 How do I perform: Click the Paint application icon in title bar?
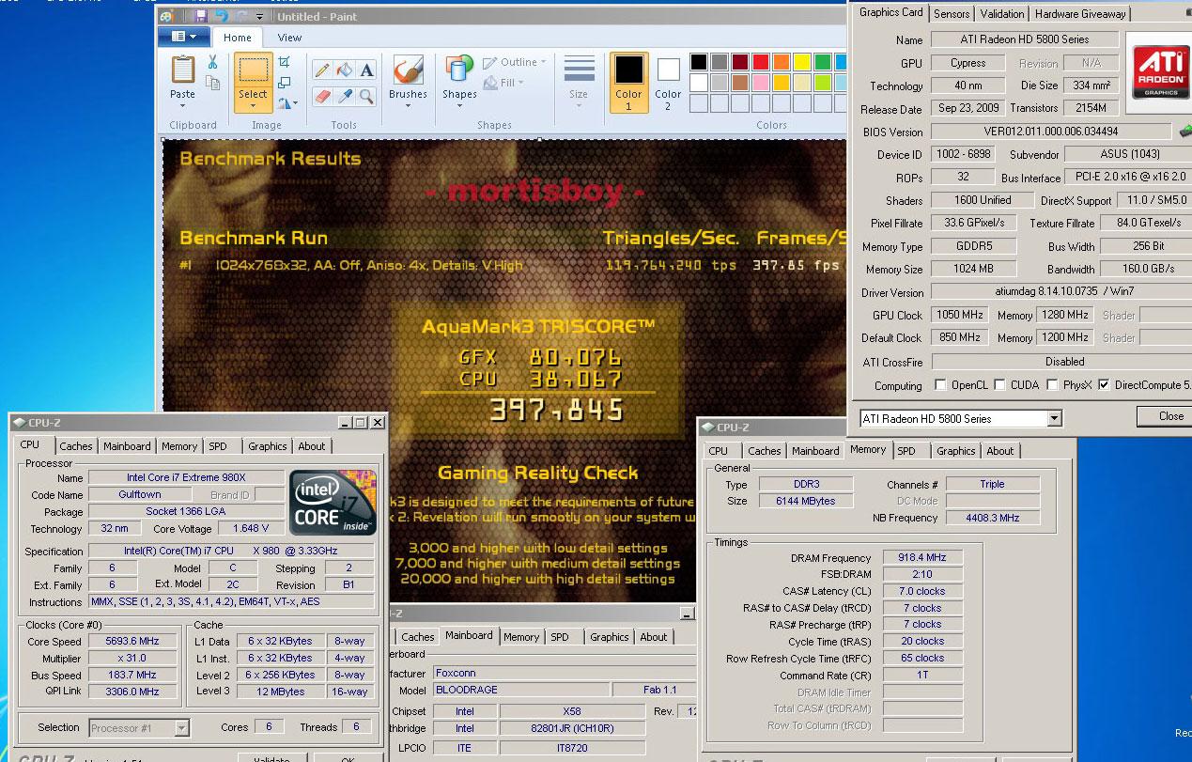(167, 16)
